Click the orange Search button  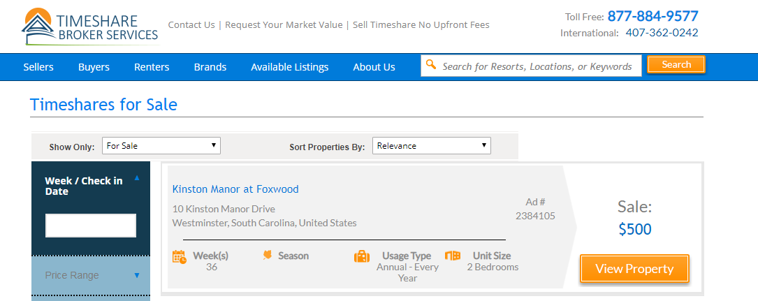coord(676,64)
